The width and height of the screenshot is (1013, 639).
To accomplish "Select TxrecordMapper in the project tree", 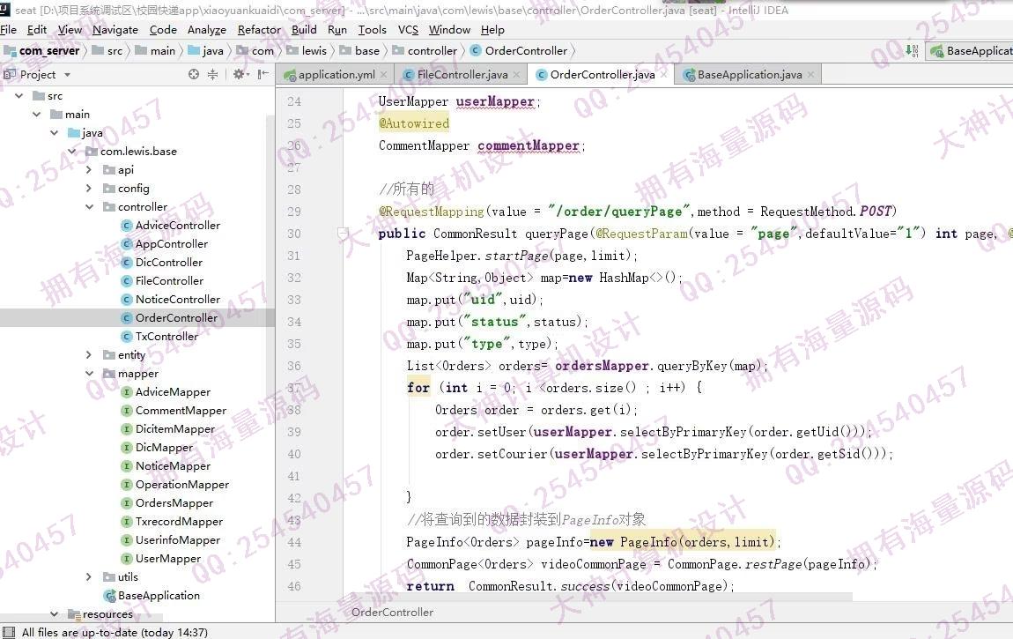I will point(179,522).
